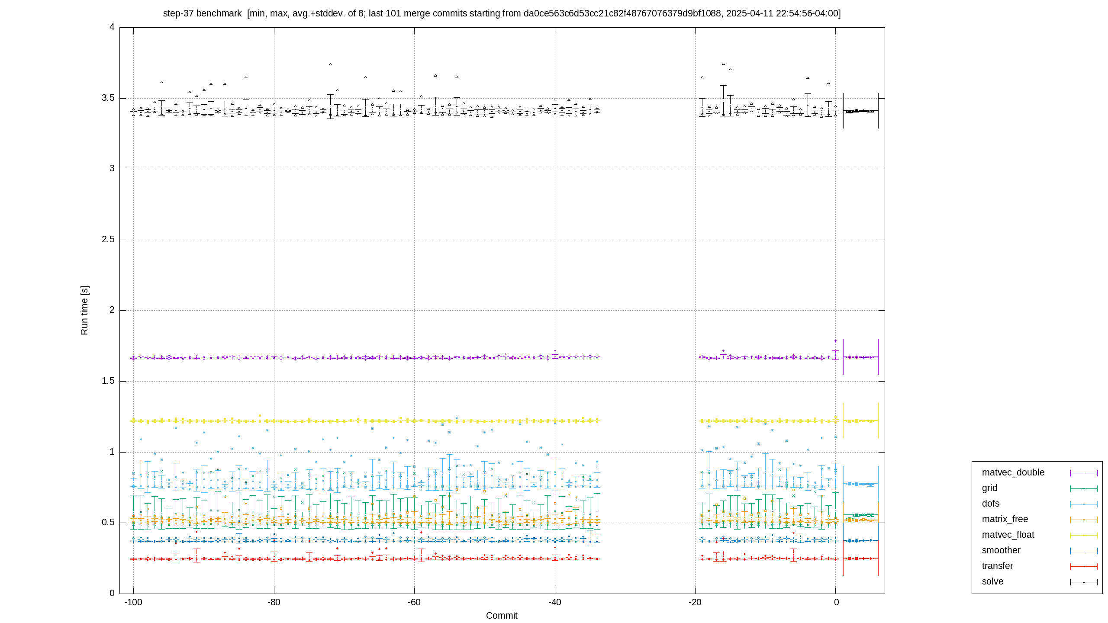1108x623 pixels.
Task: Click the grid legend label
Action: coord(989,488)
